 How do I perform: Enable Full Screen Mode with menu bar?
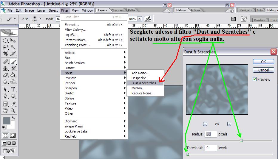[9, 143]
